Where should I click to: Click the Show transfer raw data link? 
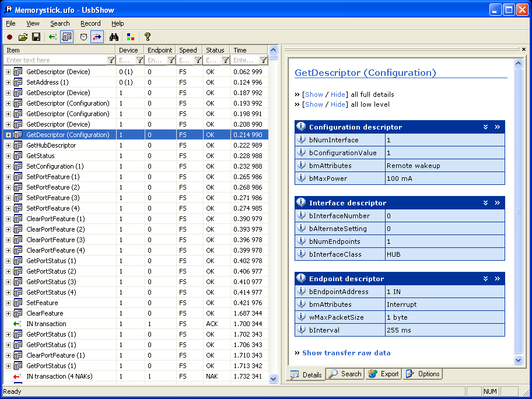346,353
